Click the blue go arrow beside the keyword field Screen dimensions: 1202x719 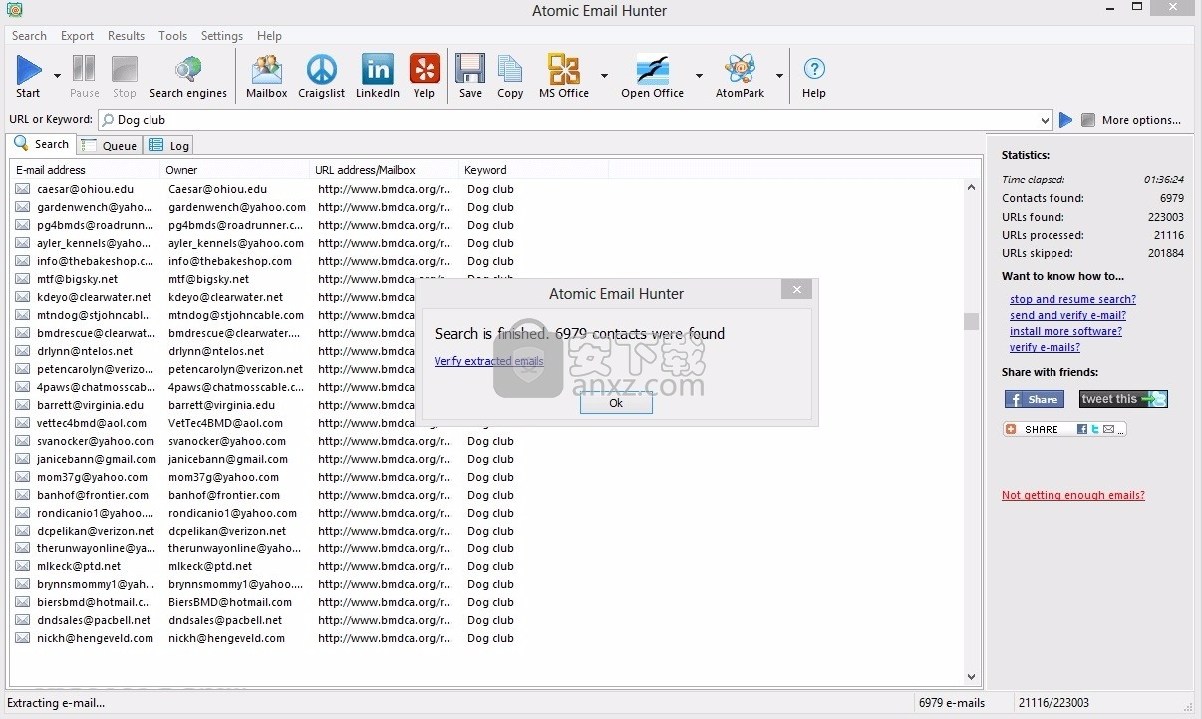click(1065, 120)
